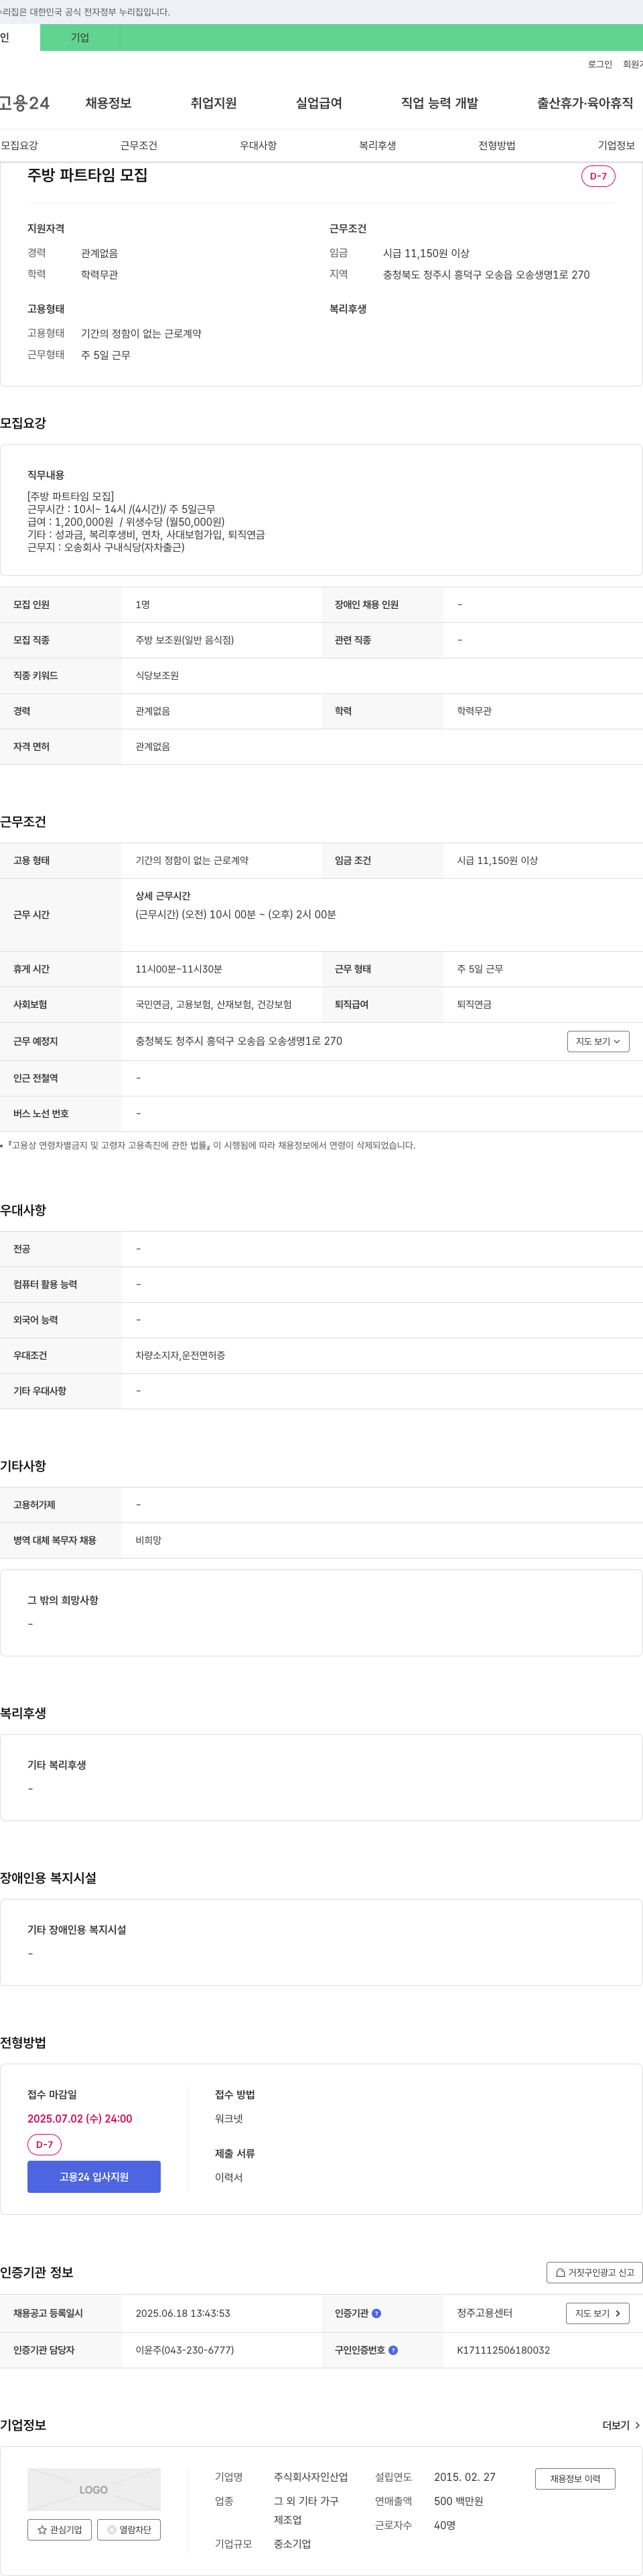Add company with 관심기업 star button
This screenshot has width=643, height=2576.
click(x=60, y=2529)
